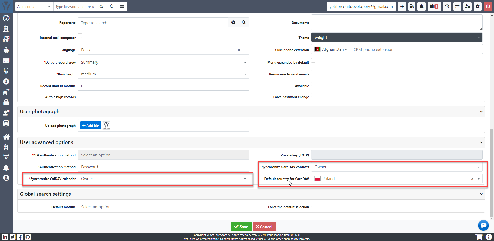494x241 pixels.
Task: Open the Row height dropdown
Action: point(163,74)
